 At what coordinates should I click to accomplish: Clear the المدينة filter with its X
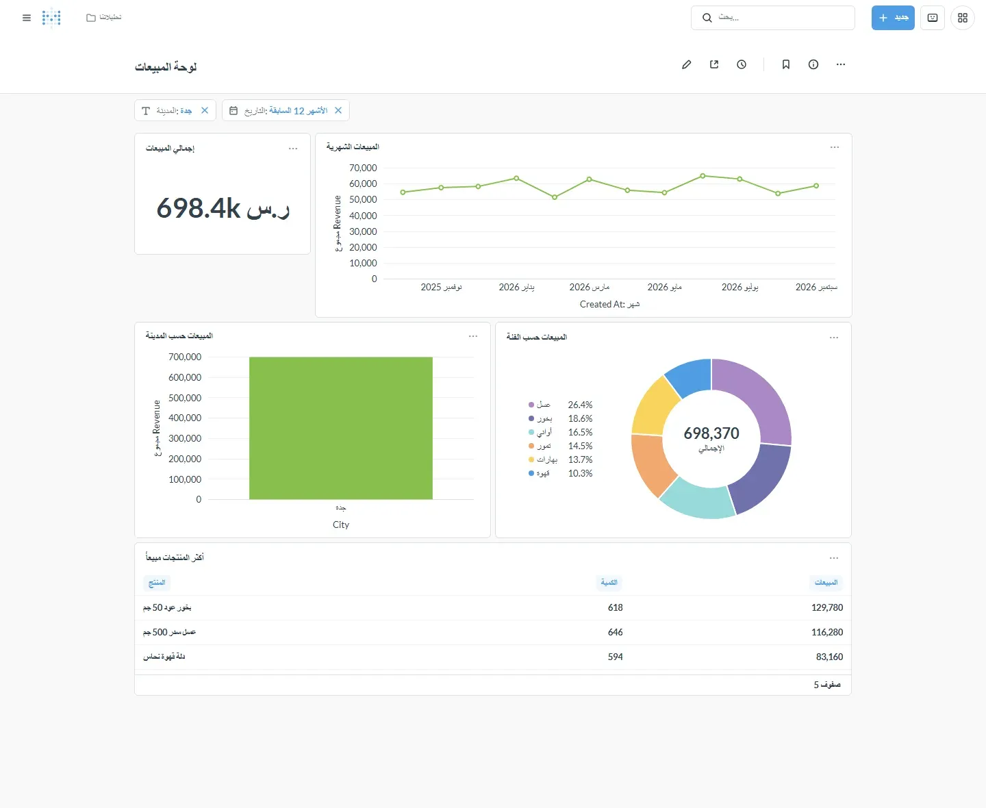[205, 110]
